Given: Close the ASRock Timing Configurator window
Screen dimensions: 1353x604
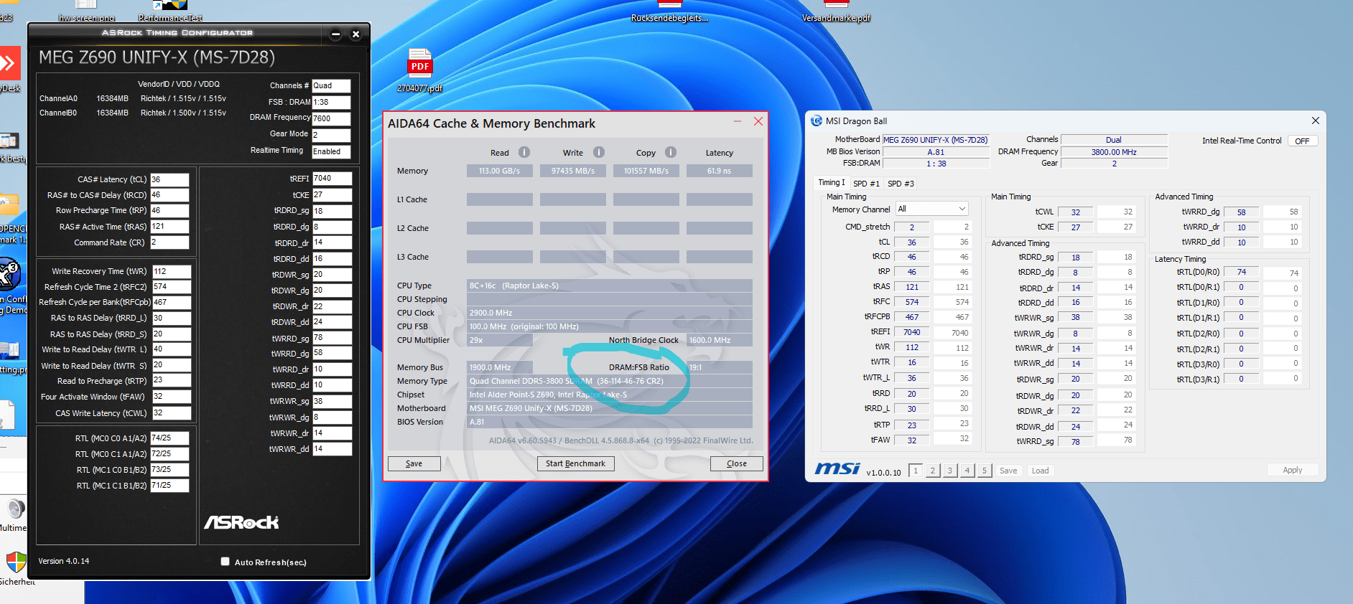Looking at the screenshot, I should (355, 34).
